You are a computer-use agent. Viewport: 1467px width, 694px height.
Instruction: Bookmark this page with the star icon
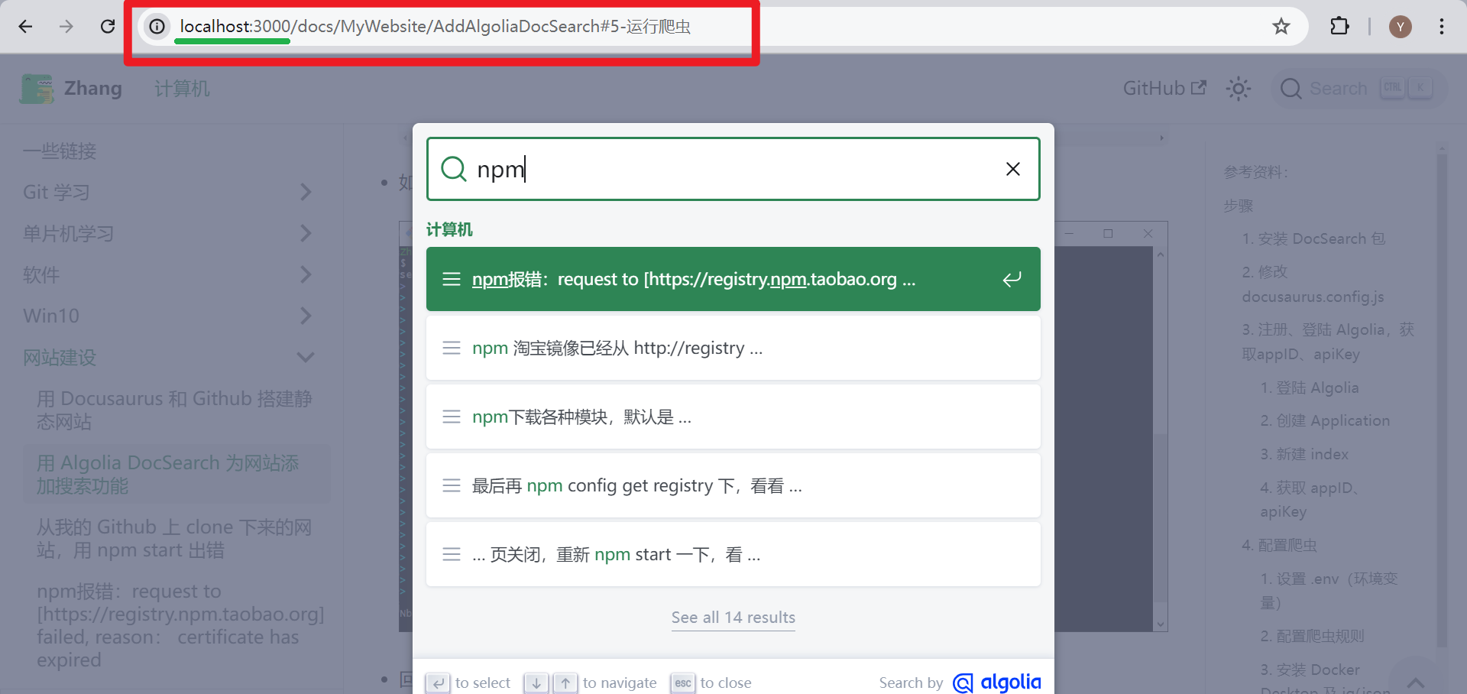point(1281,27)
